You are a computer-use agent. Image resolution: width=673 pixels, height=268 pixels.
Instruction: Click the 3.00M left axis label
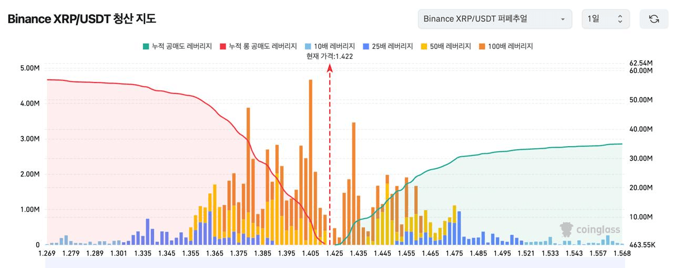pos(30,139)
